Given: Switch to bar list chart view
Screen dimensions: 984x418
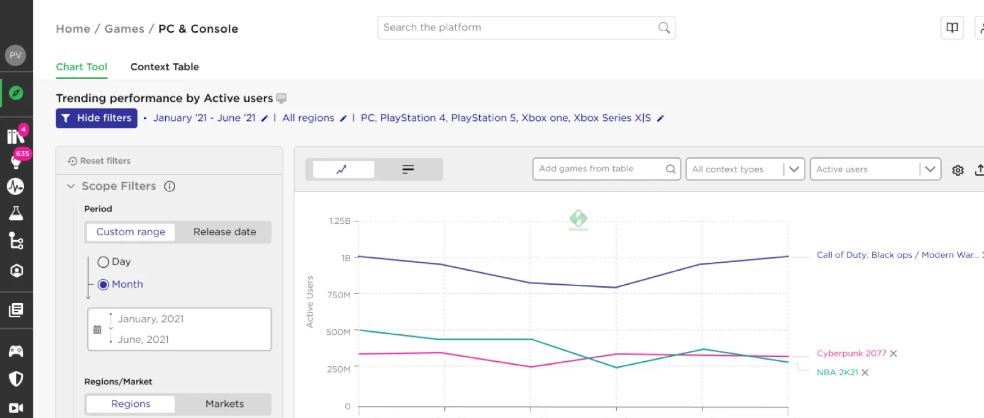Looking at the screenshot, I should pos(408,169).
